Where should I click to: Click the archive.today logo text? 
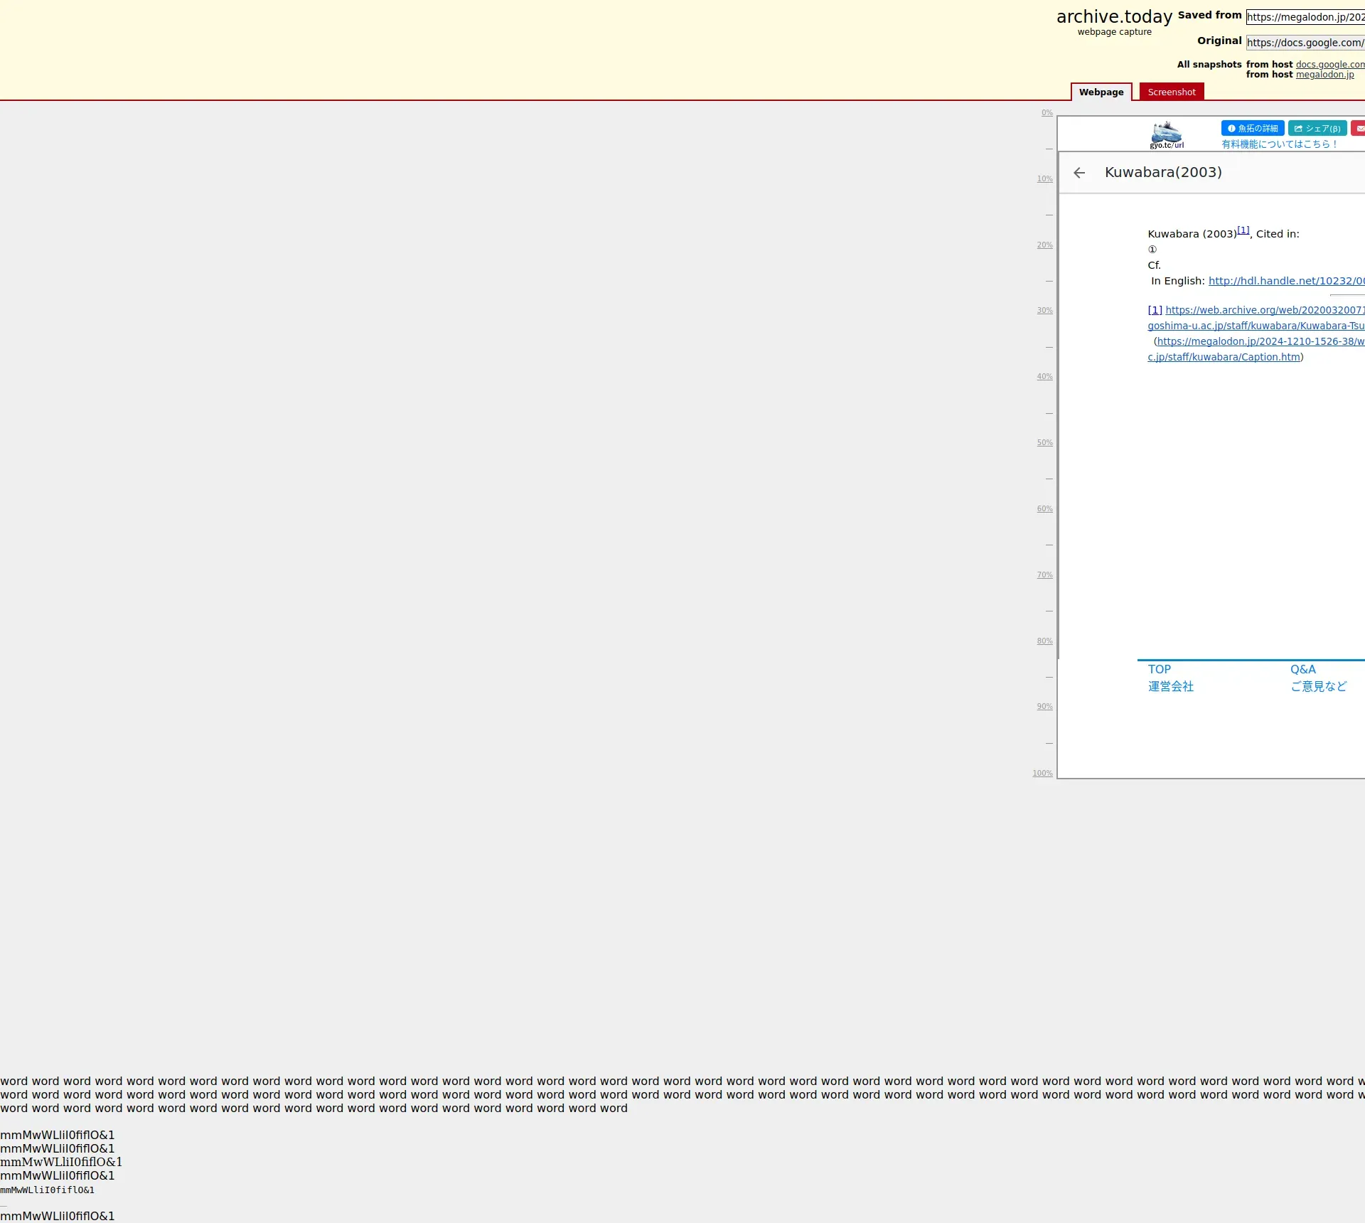(1114, 17)
